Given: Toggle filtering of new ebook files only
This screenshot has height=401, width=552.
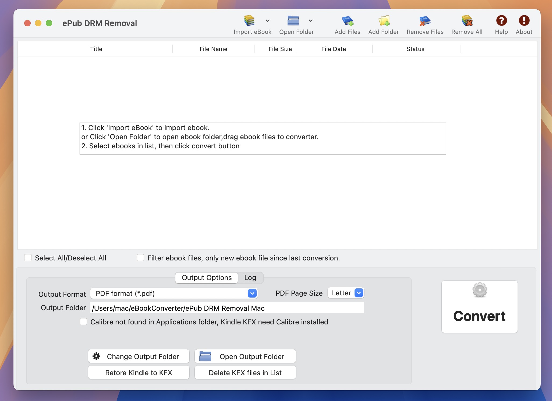Looking at the screenshot, I should [x=141, y=258].
